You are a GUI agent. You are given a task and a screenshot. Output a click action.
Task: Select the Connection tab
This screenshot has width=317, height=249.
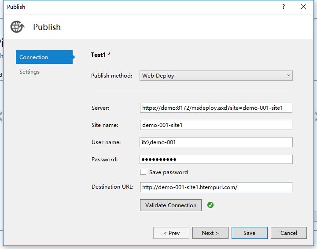click(x=44, y=57)
